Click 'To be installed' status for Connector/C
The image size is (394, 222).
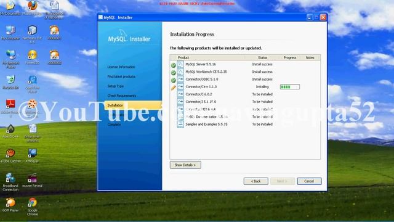(x=262, y=94)
